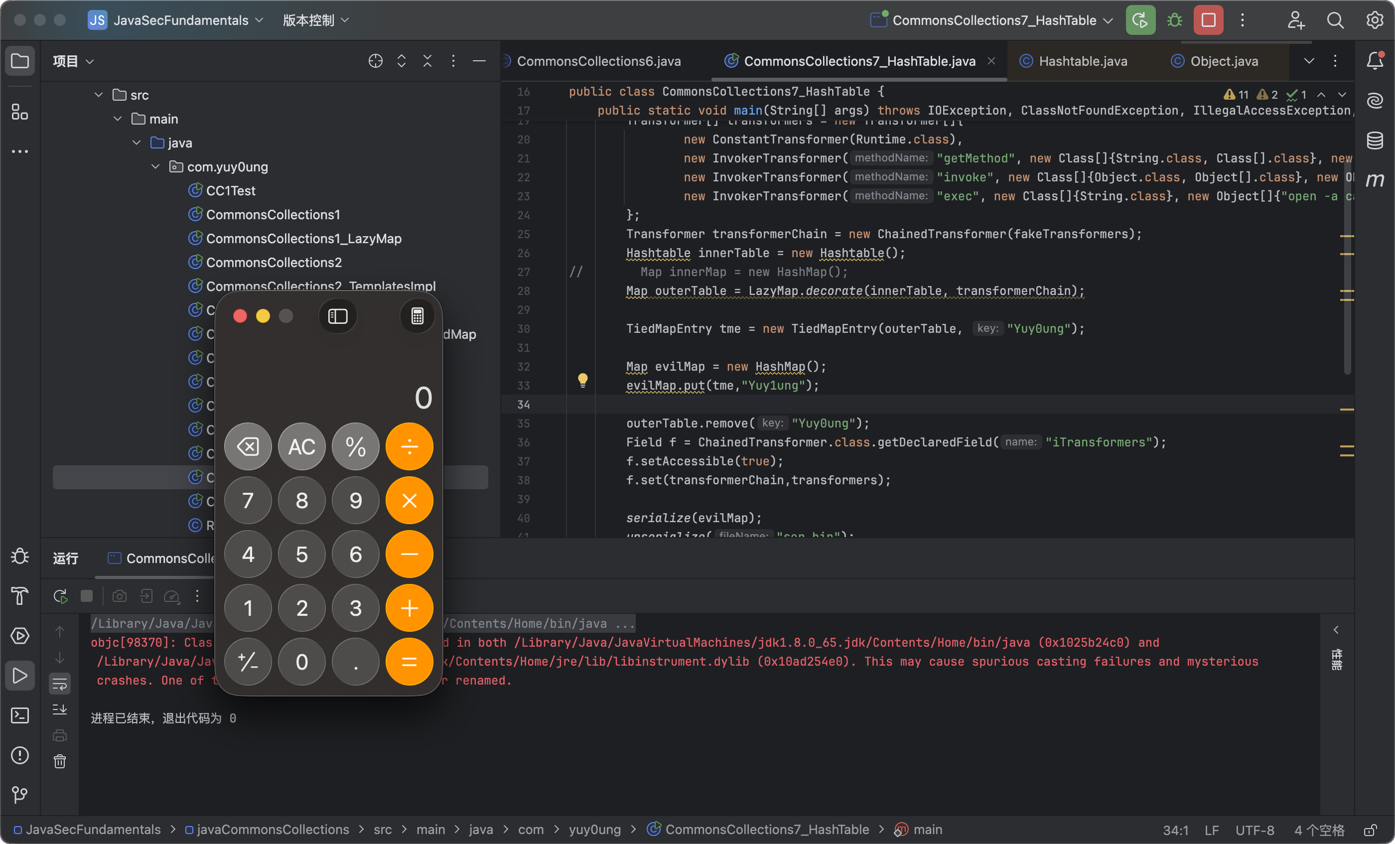Open the Database tool window icon
Viewport: 1395px width, 844px height.
1375,141
